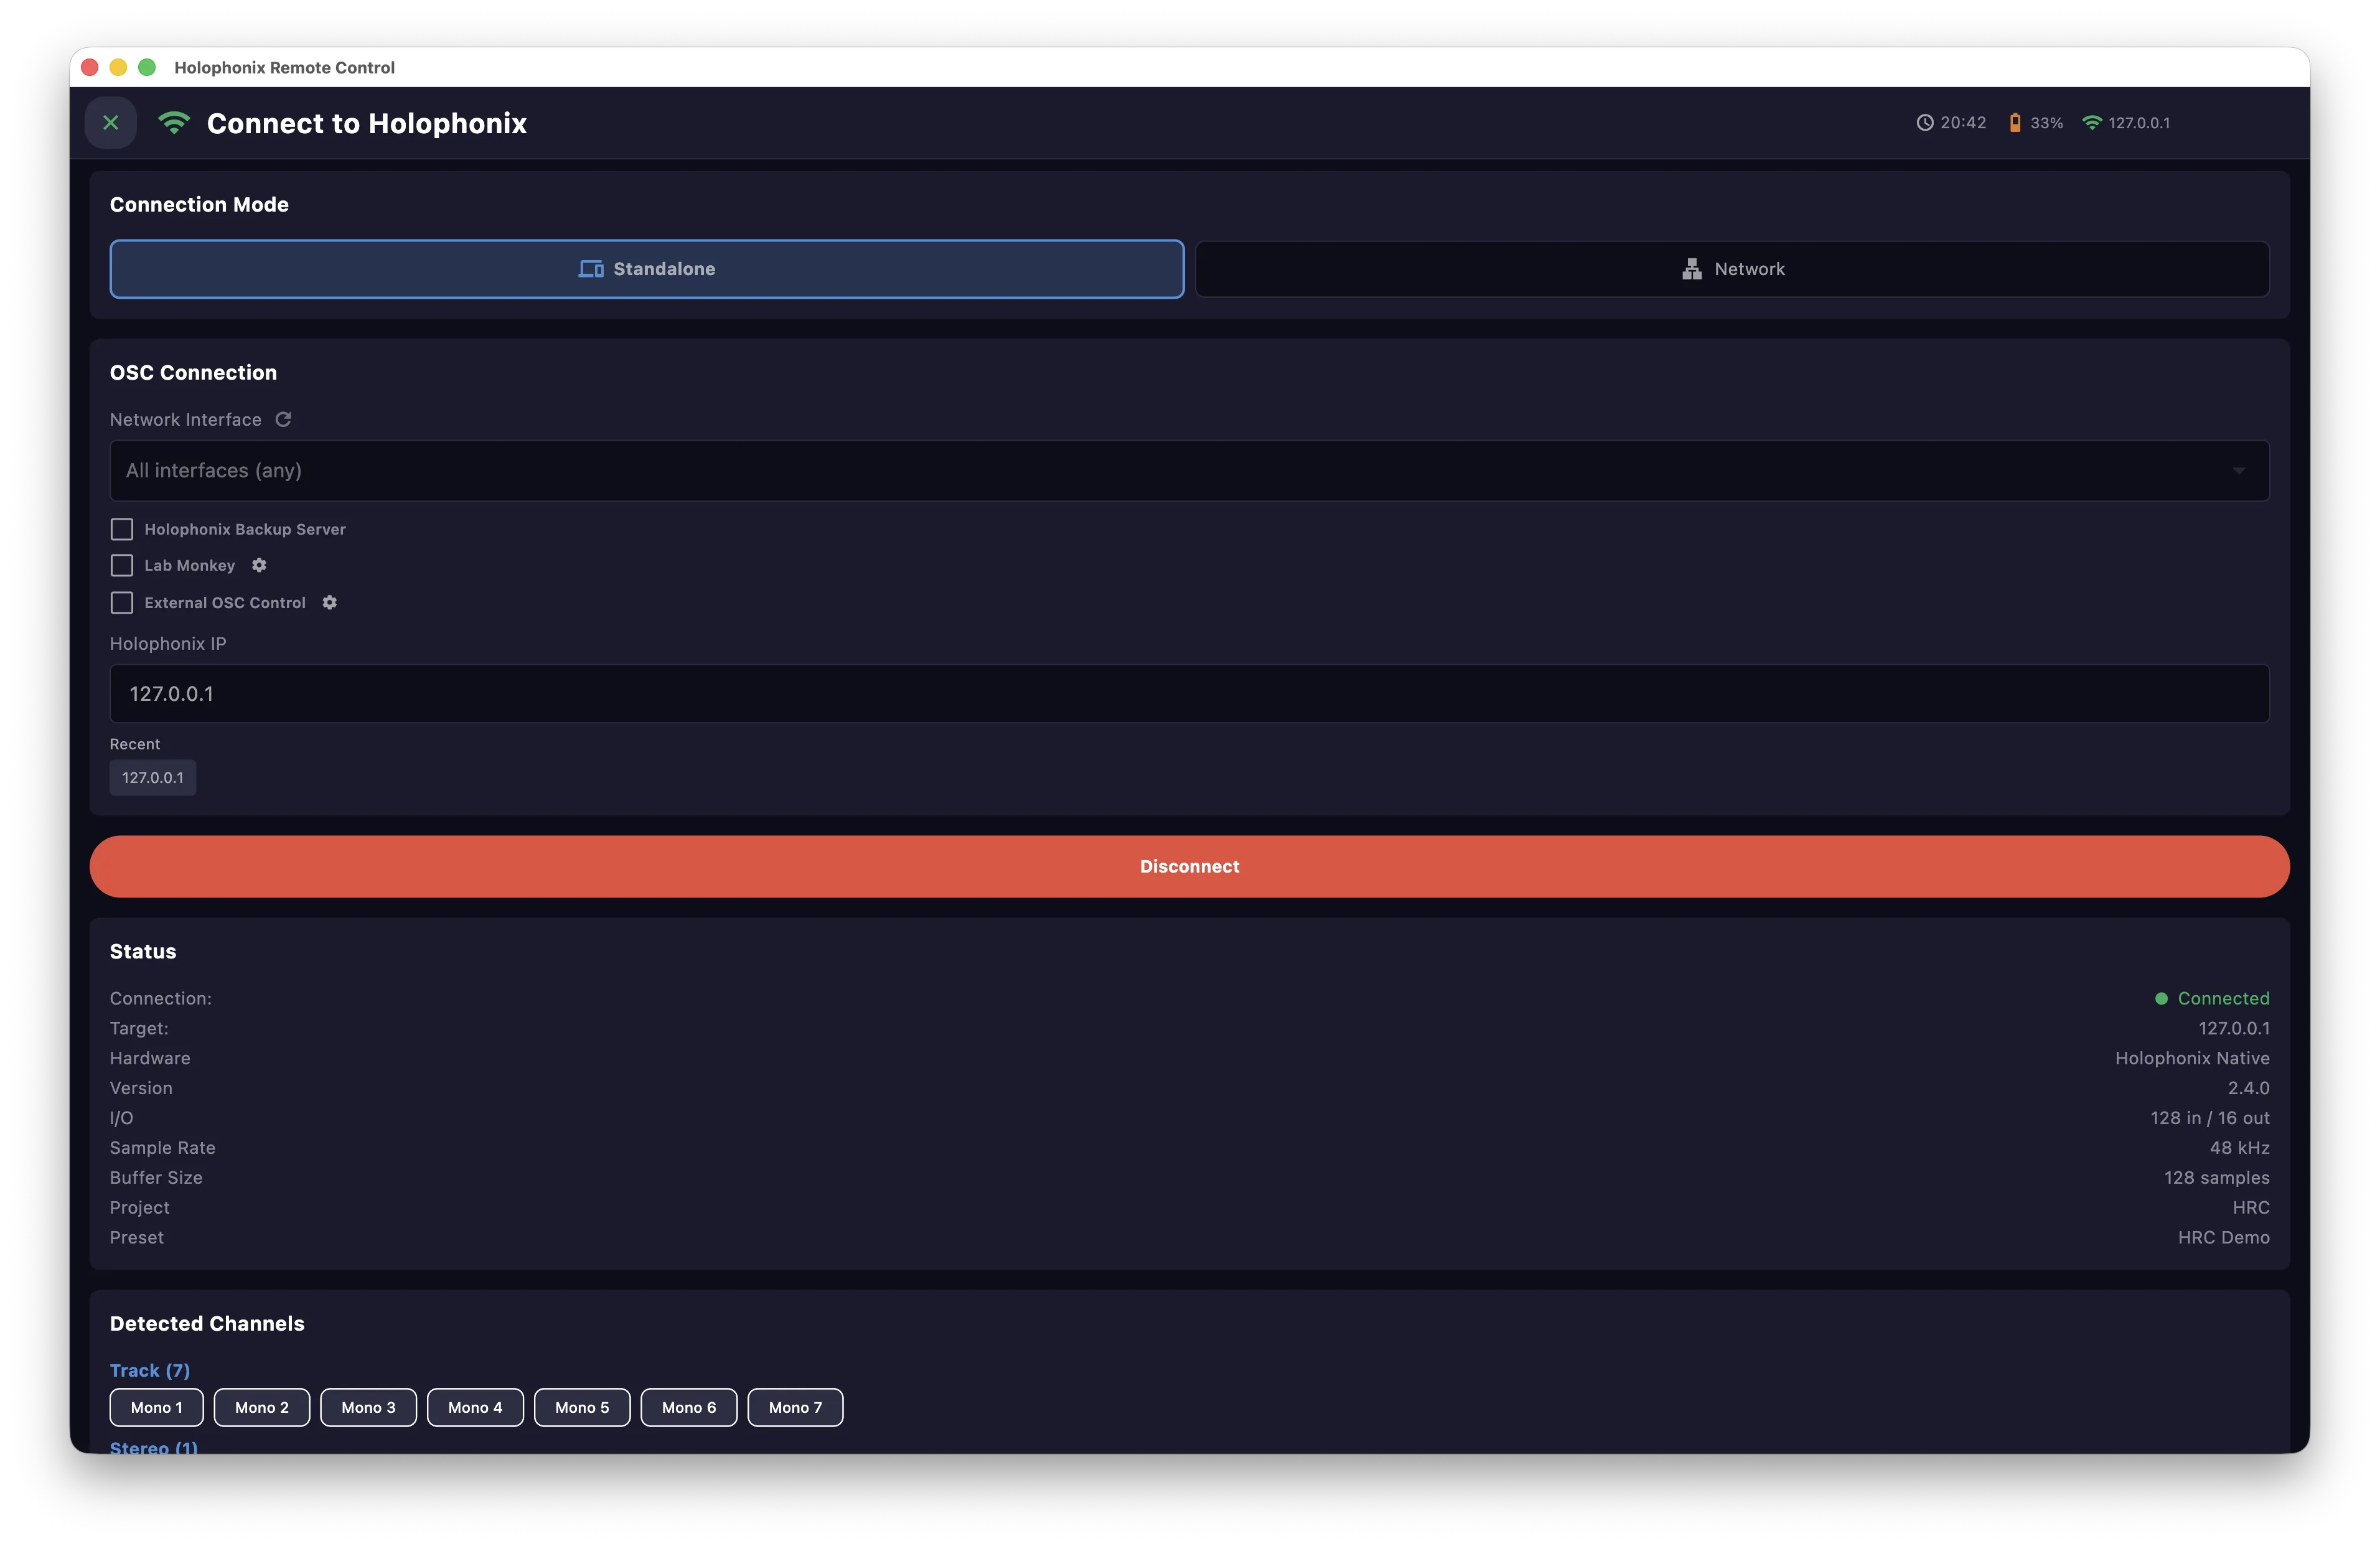The height and width of the screenshot is (1546, 2380).
Task: Click the Connect to Holophonix title
Action: point(367,123)
